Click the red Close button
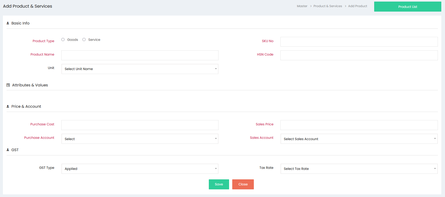 pyautogui.click(x=243, y=184)
